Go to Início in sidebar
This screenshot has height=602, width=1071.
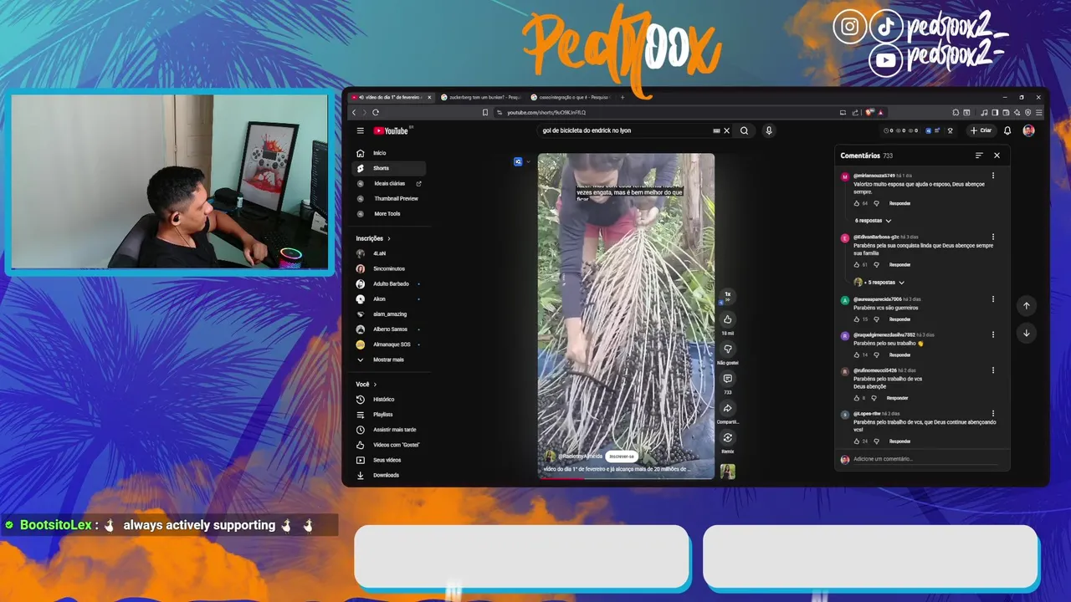(389, 153)
